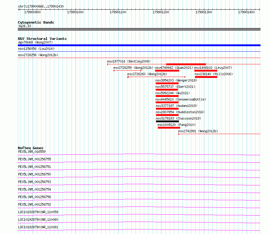This screenshot has width=269, height=234.
Task: Click the red bar under nsv4749442
Action: 167,71
